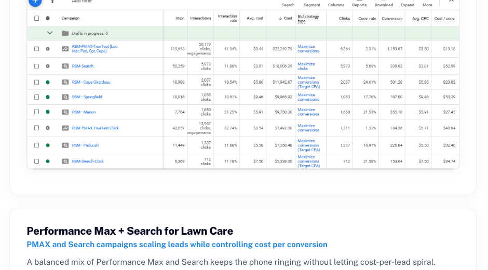Open the green status dot for RBM - Springfield
488x270 pixels.
coord(48,97)
